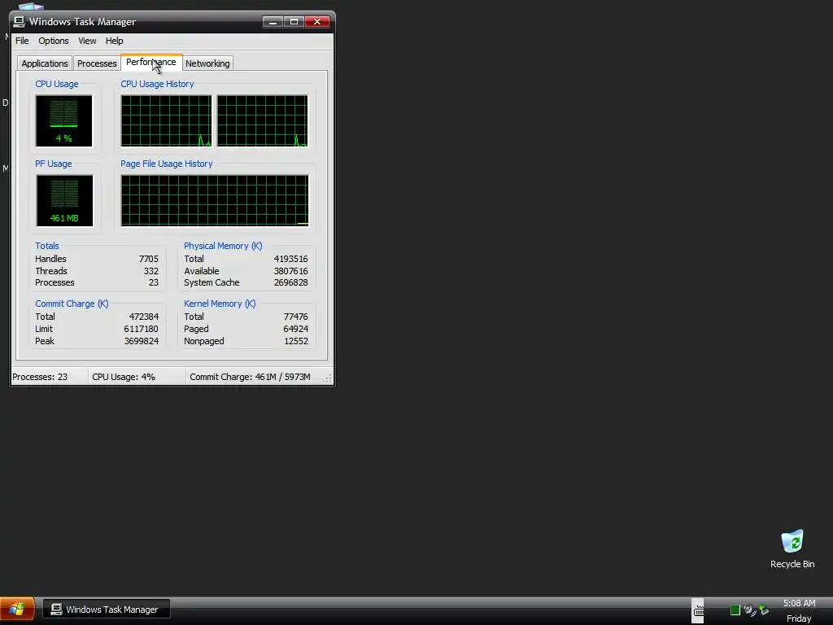The width and height of the screenshot is (833, 625).
Task: Click the Handles value 7705
Action: (x=149, y=259)
